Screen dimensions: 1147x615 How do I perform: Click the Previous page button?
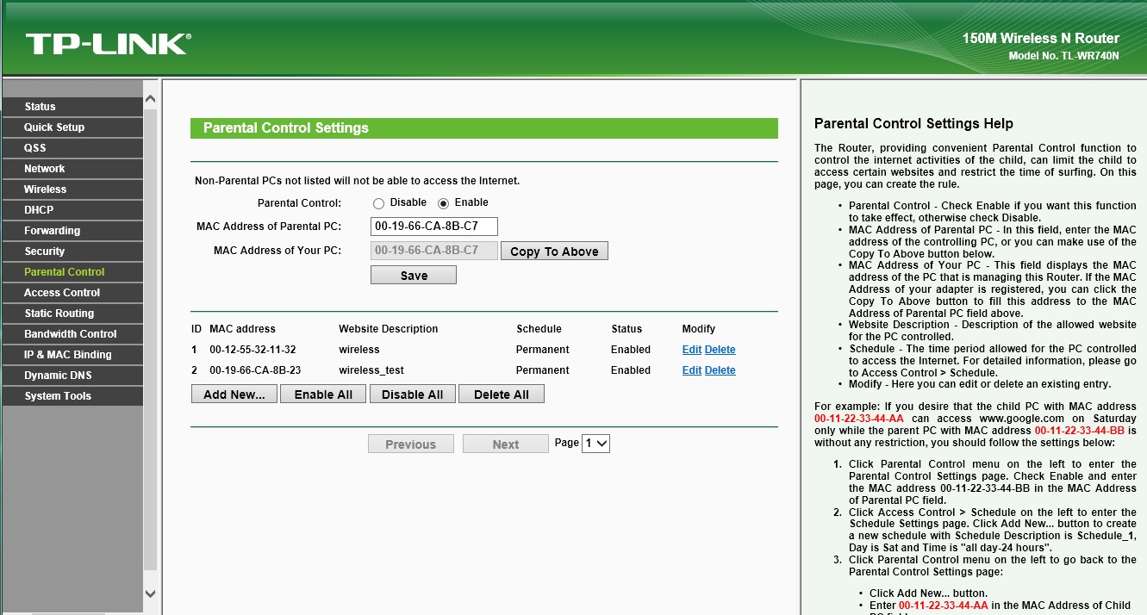coord(411,444)
